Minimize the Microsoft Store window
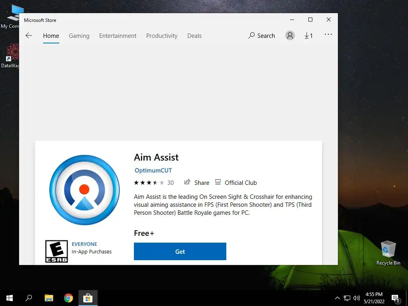This screenshot has height=306, width=408. (x=292, y=20)
